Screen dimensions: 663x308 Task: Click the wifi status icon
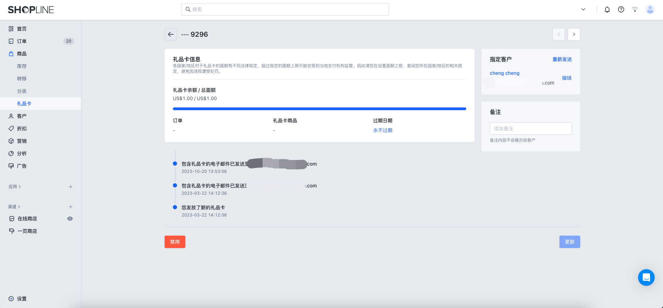pos(635,10)
